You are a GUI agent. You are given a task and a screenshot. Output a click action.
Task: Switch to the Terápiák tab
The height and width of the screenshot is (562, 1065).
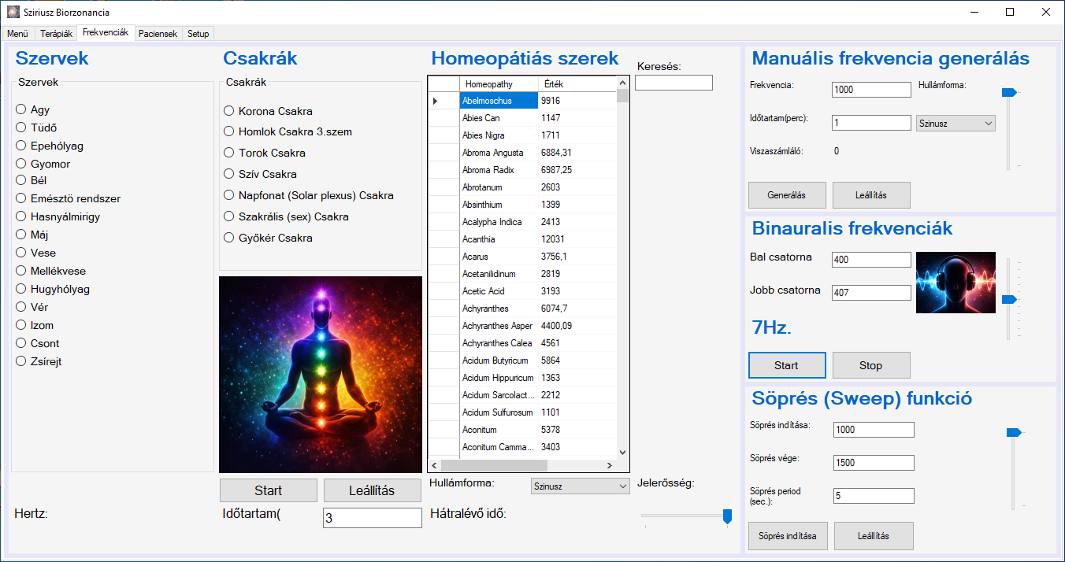point(56,34)
